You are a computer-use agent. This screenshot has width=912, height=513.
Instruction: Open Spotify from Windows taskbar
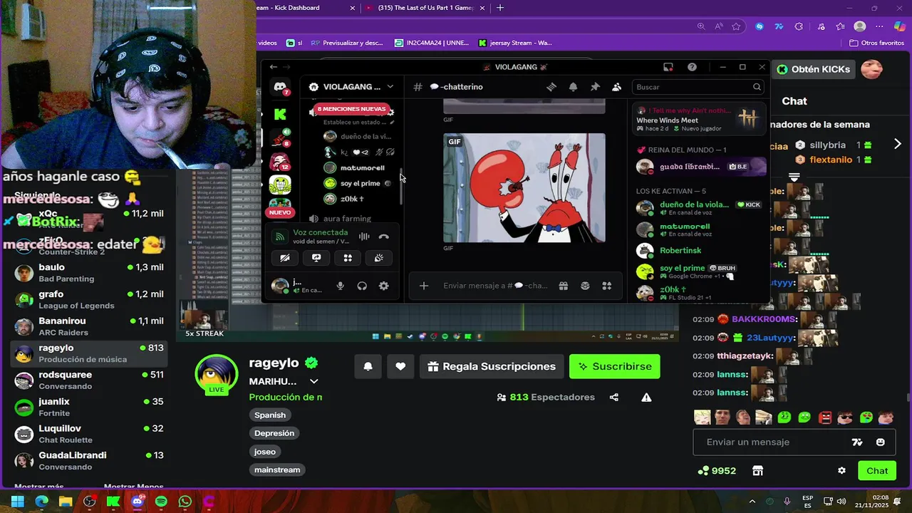tap(161, 502)
